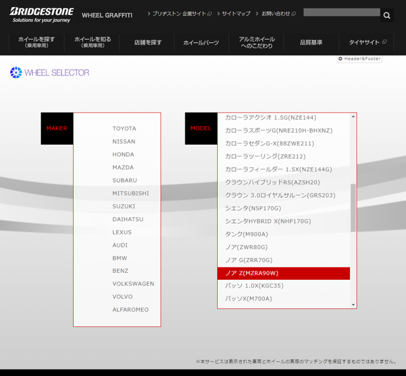
Task: Select LEXUS in maker list
Action: tap(122, 233)
